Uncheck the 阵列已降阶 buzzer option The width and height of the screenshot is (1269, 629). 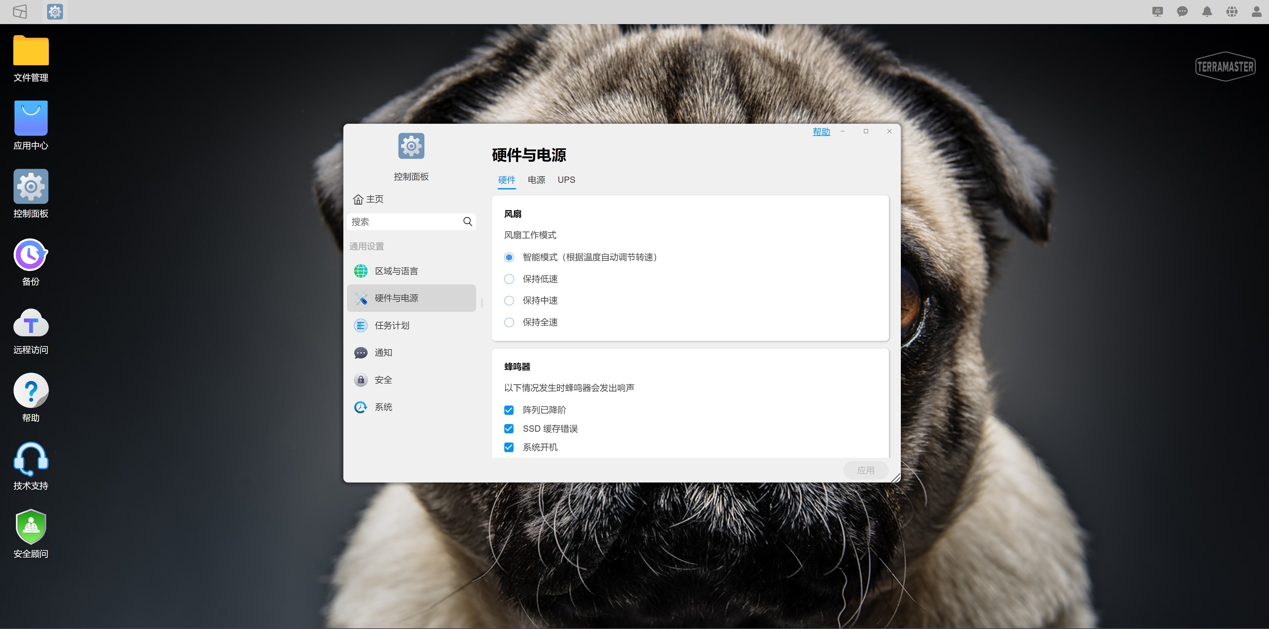click(509, 410)
